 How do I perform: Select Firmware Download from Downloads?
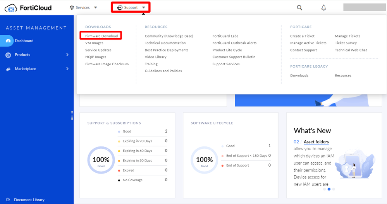tap(101, 36)
